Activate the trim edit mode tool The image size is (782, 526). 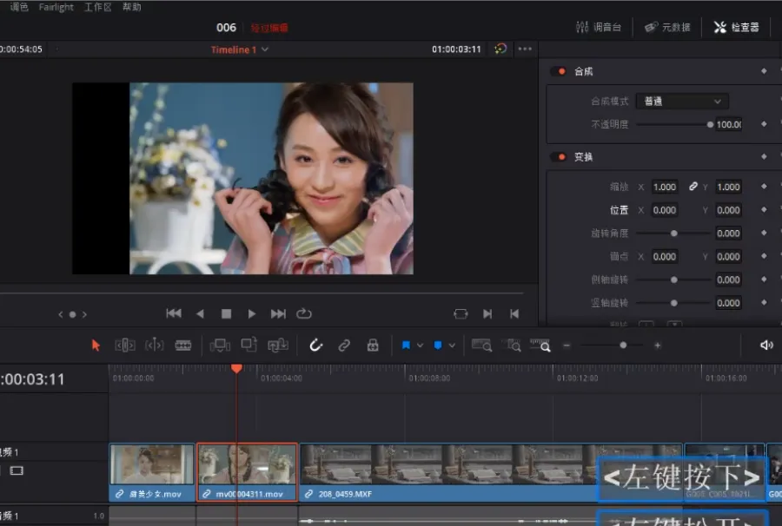point(124,345)
